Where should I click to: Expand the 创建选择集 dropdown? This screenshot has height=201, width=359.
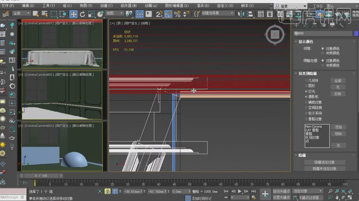point(218,13)
